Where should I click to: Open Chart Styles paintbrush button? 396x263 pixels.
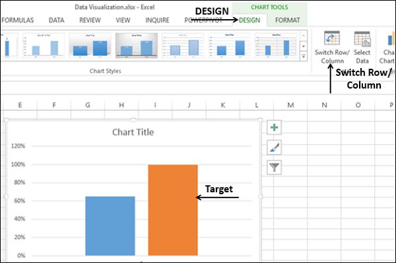[274, 147]
